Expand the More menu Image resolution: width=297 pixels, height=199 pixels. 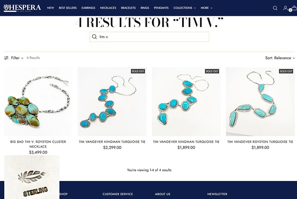(207, 8)
